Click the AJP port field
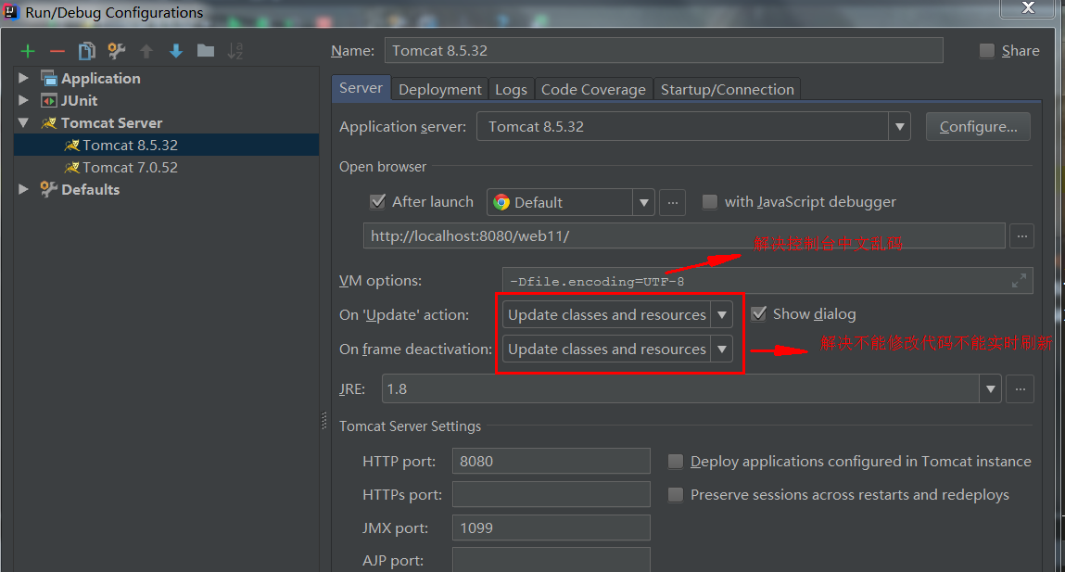 [551, 560]
